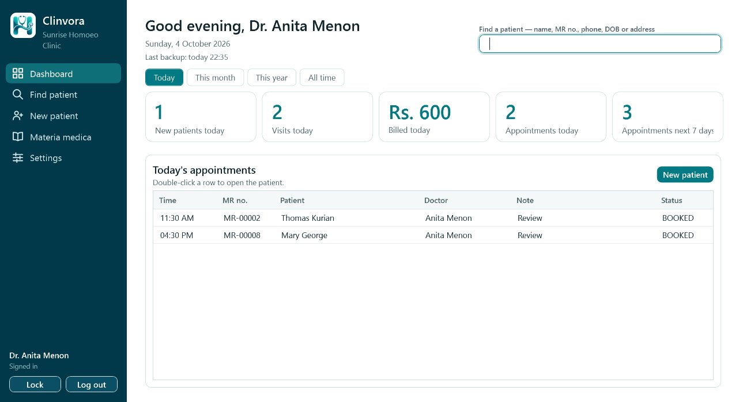Click the Log out button
The width and height of the screenshot is (739, 402).
[92, 385]
